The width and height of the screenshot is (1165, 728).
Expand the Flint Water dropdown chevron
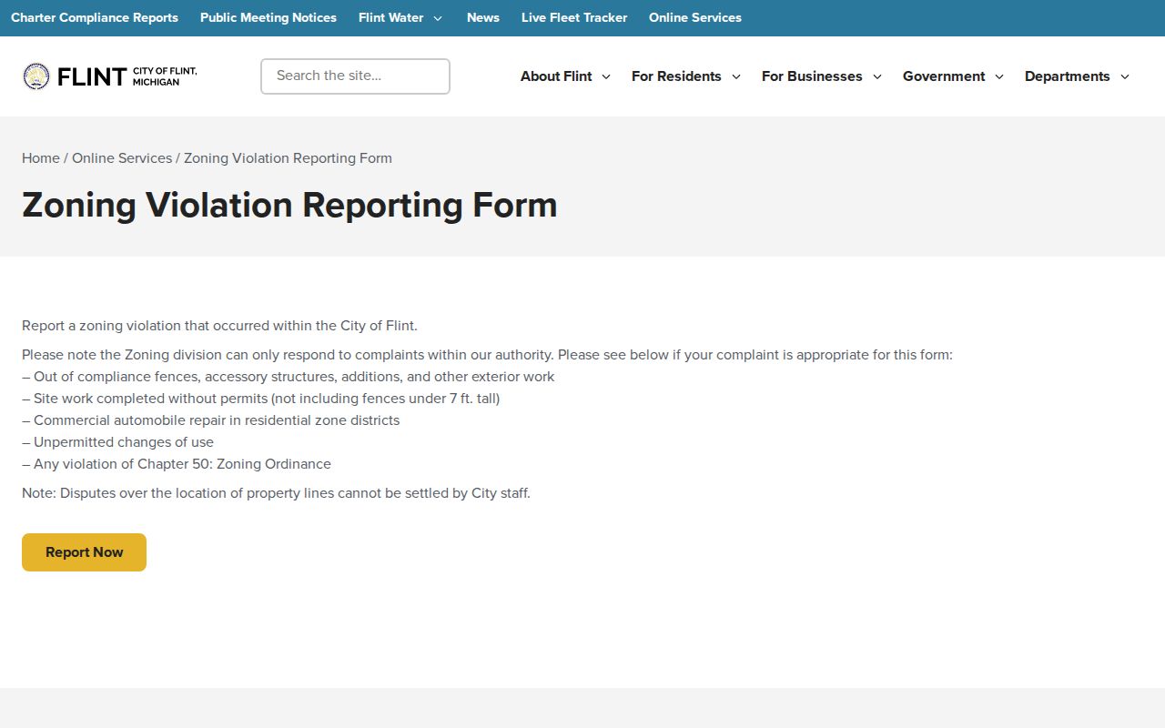pyautogui.click(x=438, y=18)
